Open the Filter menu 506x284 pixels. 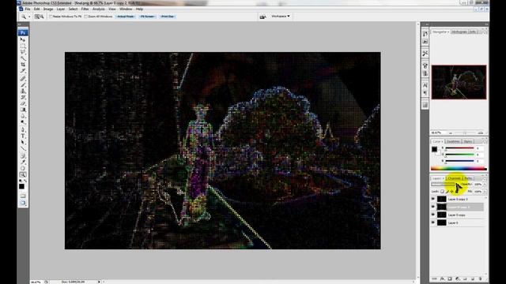(85, 9)
